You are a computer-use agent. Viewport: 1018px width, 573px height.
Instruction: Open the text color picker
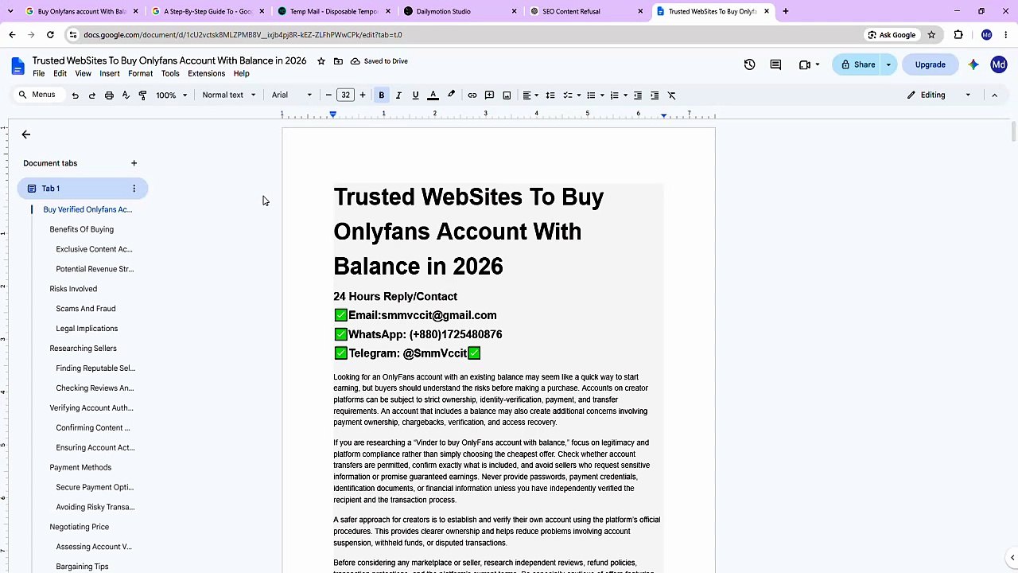(x=433, y=95)
